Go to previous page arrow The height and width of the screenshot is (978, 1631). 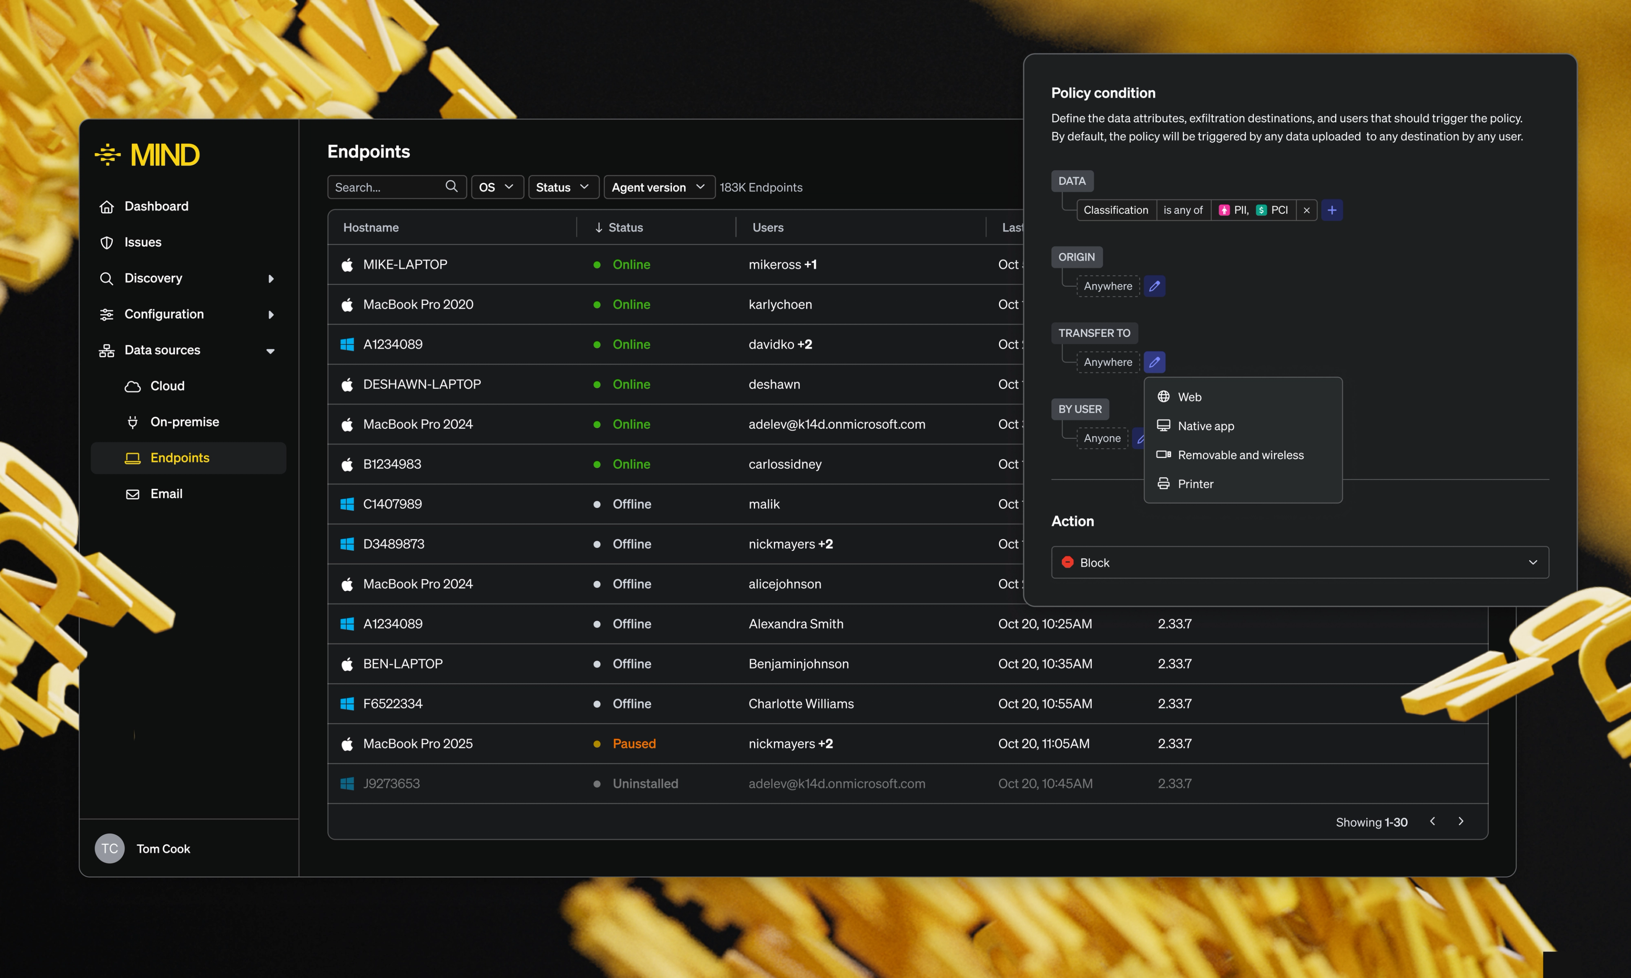point(1432,821)
